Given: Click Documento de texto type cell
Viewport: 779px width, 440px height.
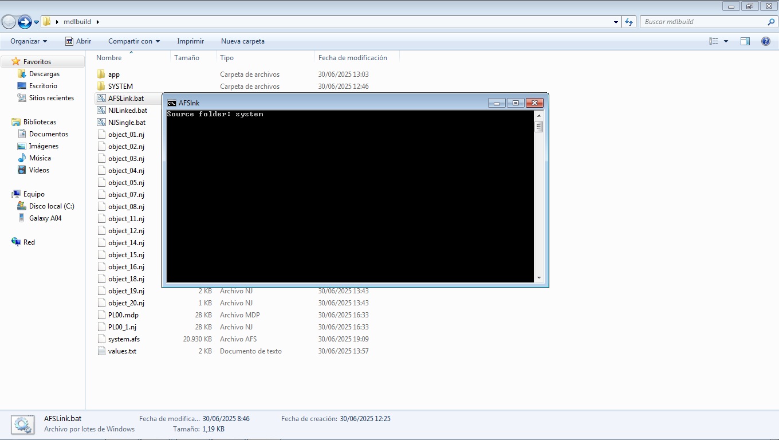Looking at the screenshot, I should tap(251, 351).
